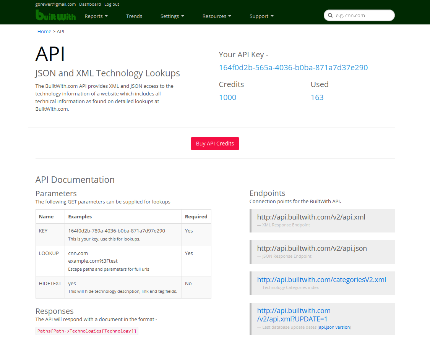The height and width of the screenshot is (339, 430).
Task: Click the Endpoints heading
Action: [268, 193]
